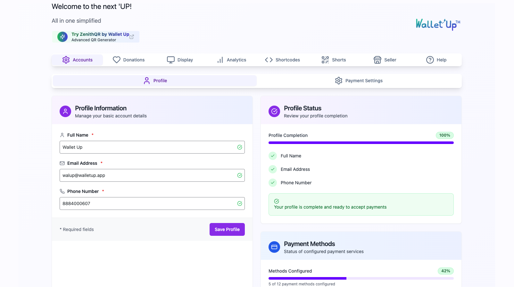Select the Profile sub-tab
The image size is (514, 287).
click(155, 81)
